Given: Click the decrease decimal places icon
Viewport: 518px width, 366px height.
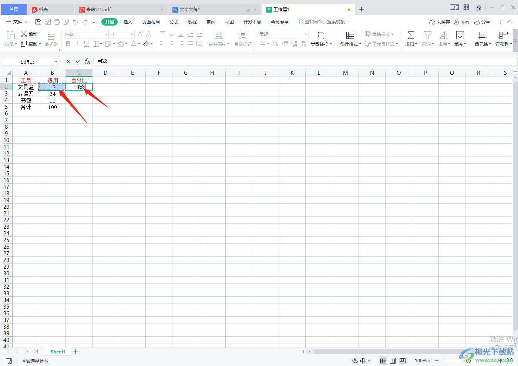Looking at the screenshot, I should 303,44.
